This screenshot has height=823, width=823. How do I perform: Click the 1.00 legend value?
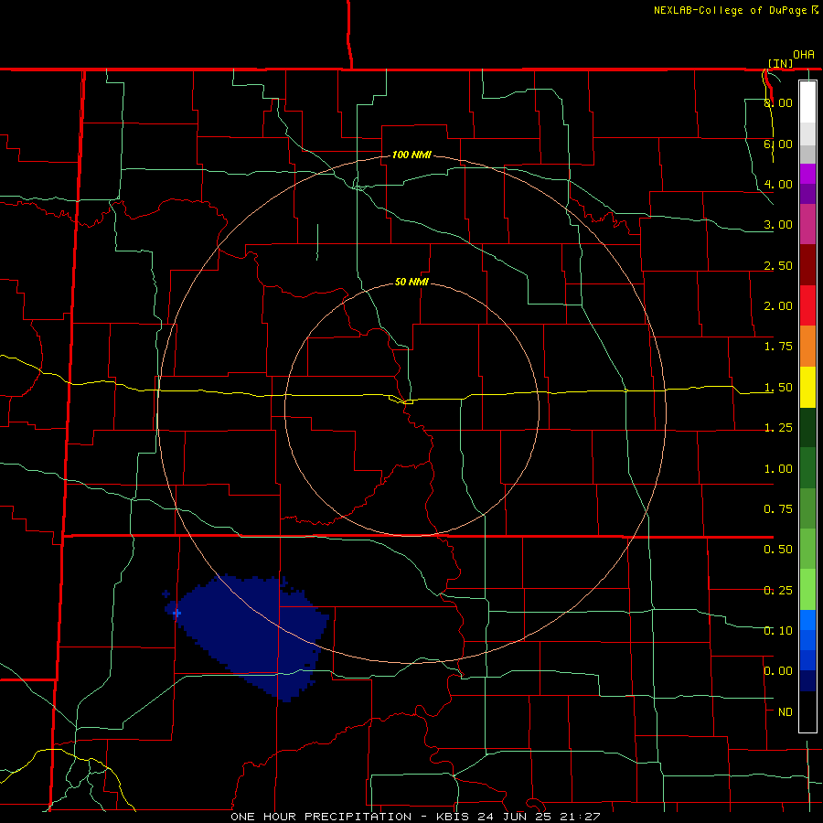point(778,469)
